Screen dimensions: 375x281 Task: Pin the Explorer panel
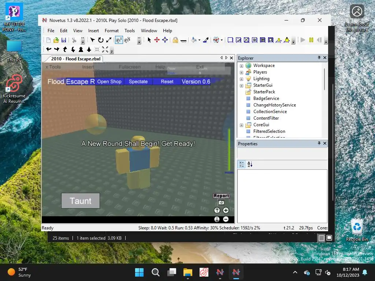pyautogui.click(x=319, y=57)
